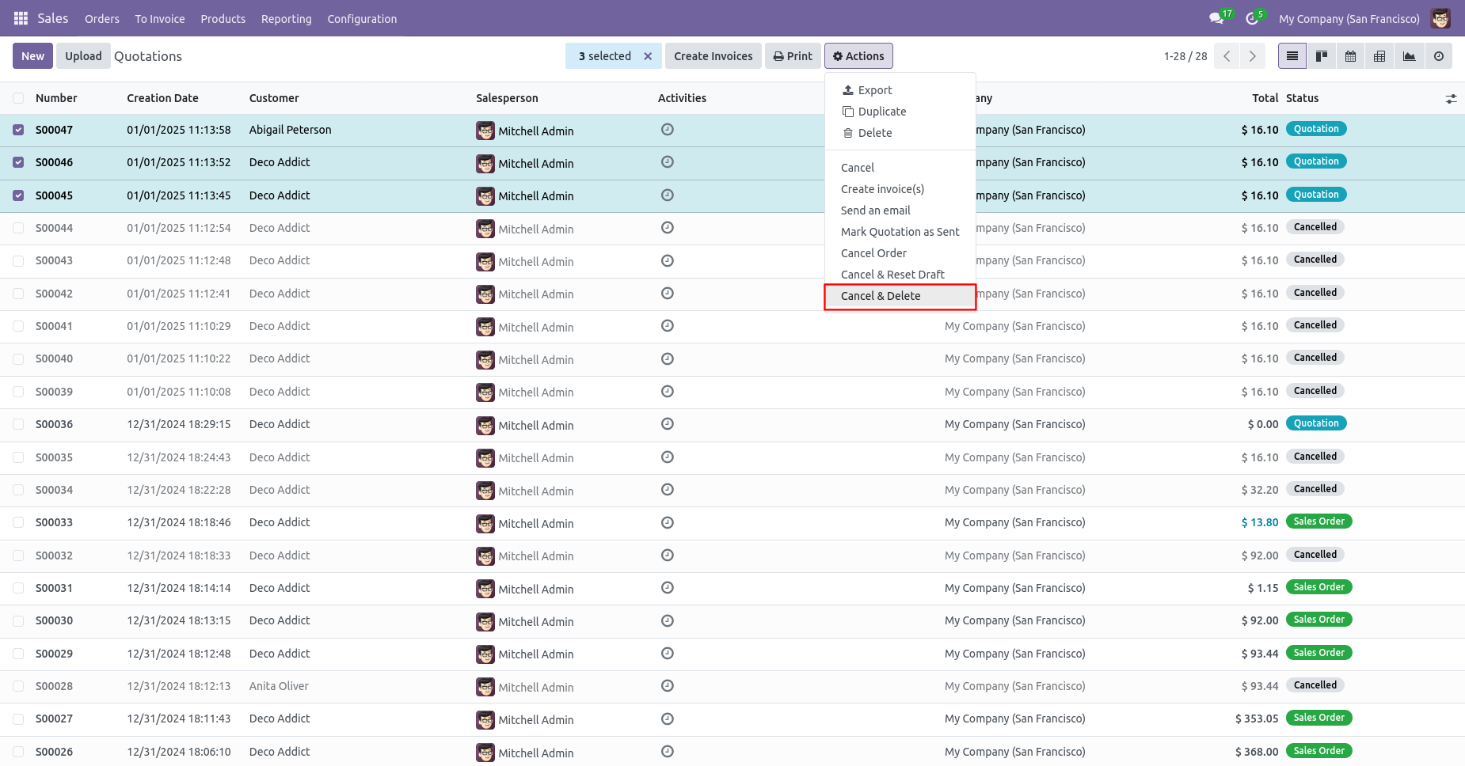1465x766 pixels.
Task: Click Create Invoices button
Action: click(x=713, y=56)
